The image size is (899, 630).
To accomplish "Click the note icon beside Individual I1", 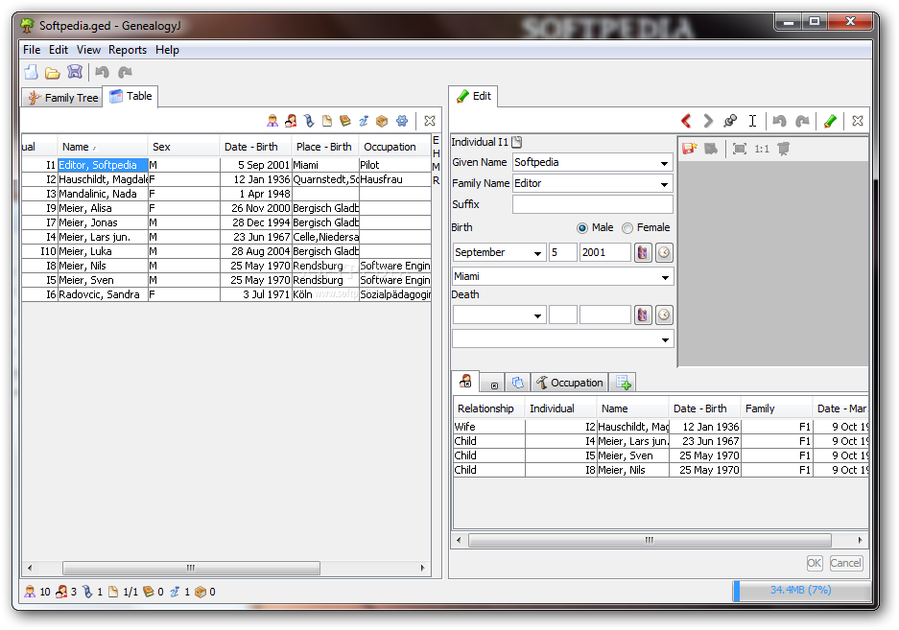I will pyautogui.click(x=516, y=142).
